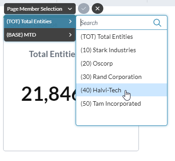
Task: Click the 21,846 value on card
Action: click(x=49, y=94)
